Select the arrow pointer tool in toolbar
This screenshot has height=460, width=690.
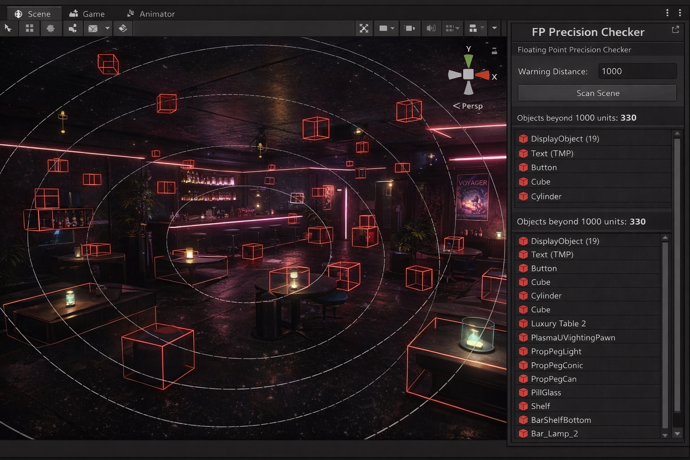(8, 28)
